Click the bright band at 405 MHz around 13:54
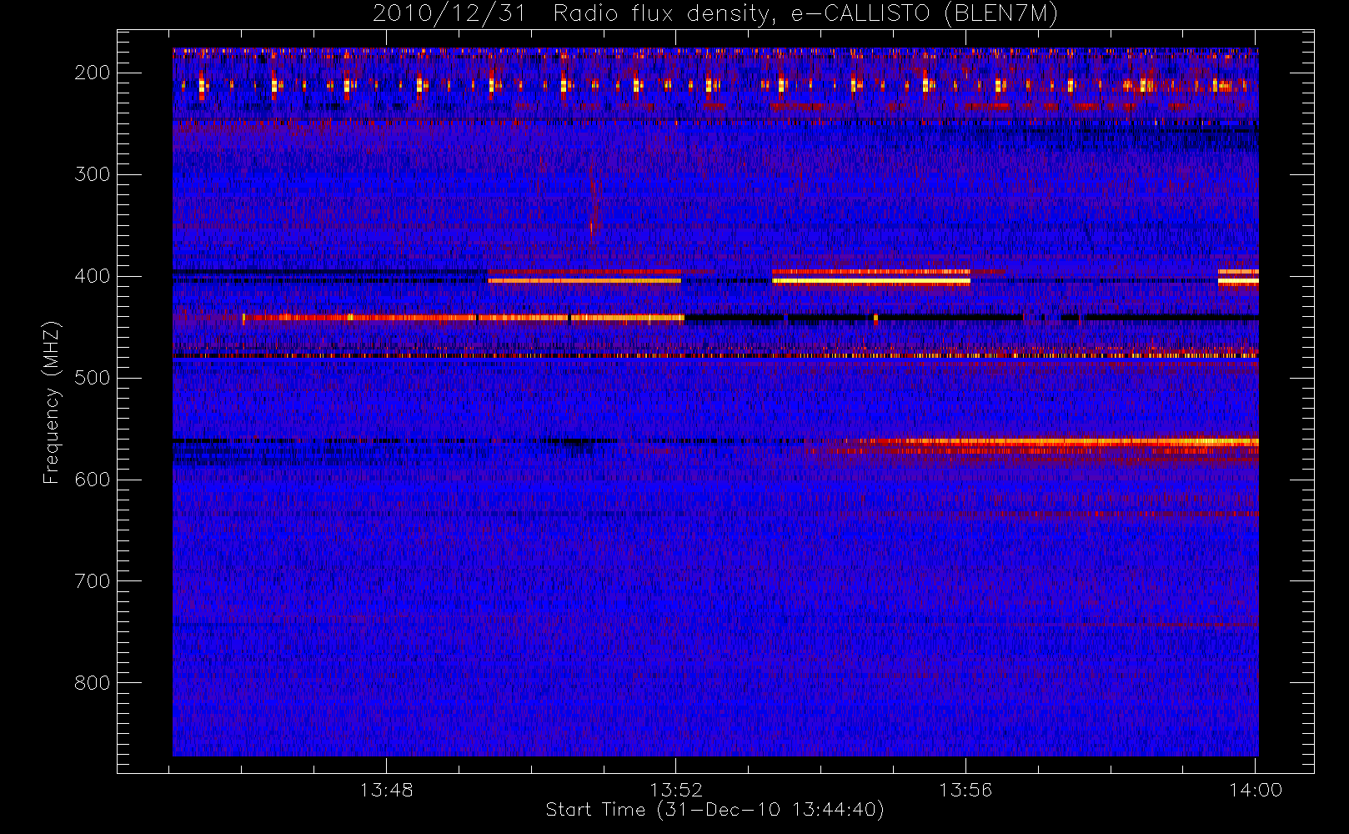1349x834 pixels. pos(871,281)
